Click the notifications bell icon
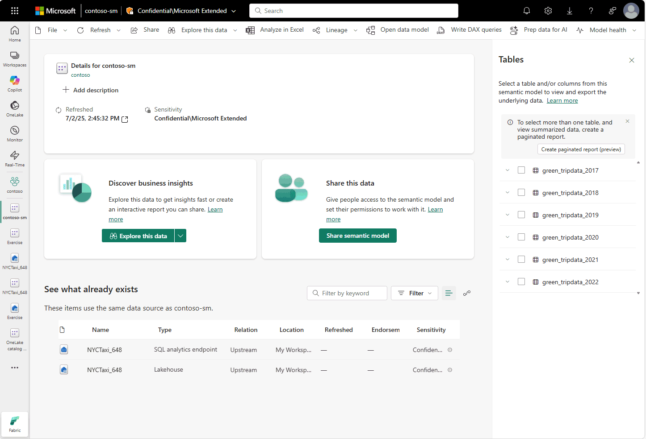Image resolution: width=646 pixels, height=439 pixels. (527, 11)
